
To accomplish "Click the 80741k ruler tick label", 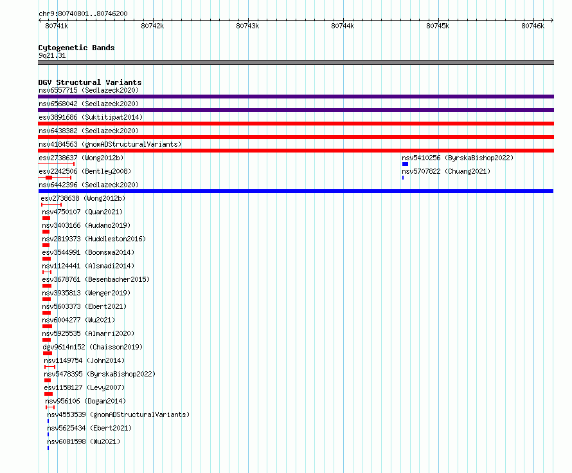I will point(57,26).
